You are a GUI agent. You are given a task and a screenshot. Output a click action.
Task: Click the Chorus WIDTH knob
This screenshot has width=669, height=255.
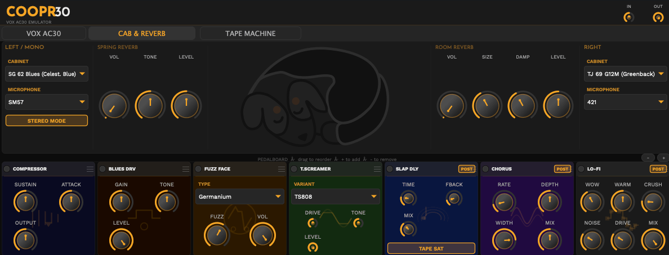[x=505, y=240]
